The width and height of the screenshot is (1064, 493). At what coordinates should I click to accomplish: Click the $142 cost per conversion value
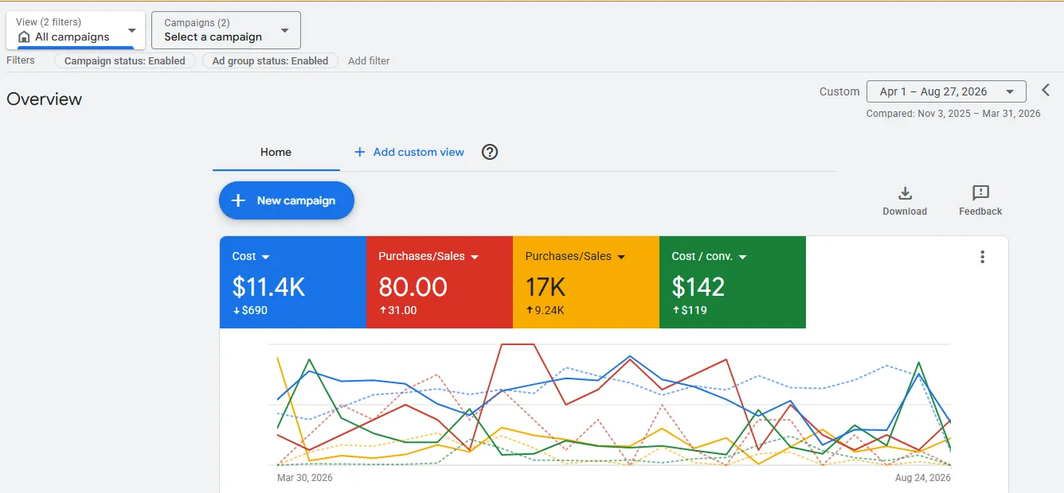698,286
